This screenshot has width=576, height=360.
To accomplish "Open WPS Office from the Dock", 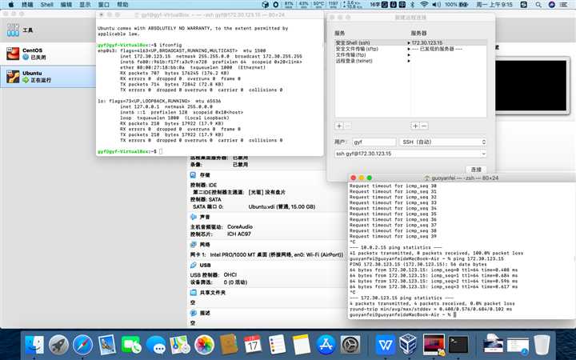I will point(386,346).
